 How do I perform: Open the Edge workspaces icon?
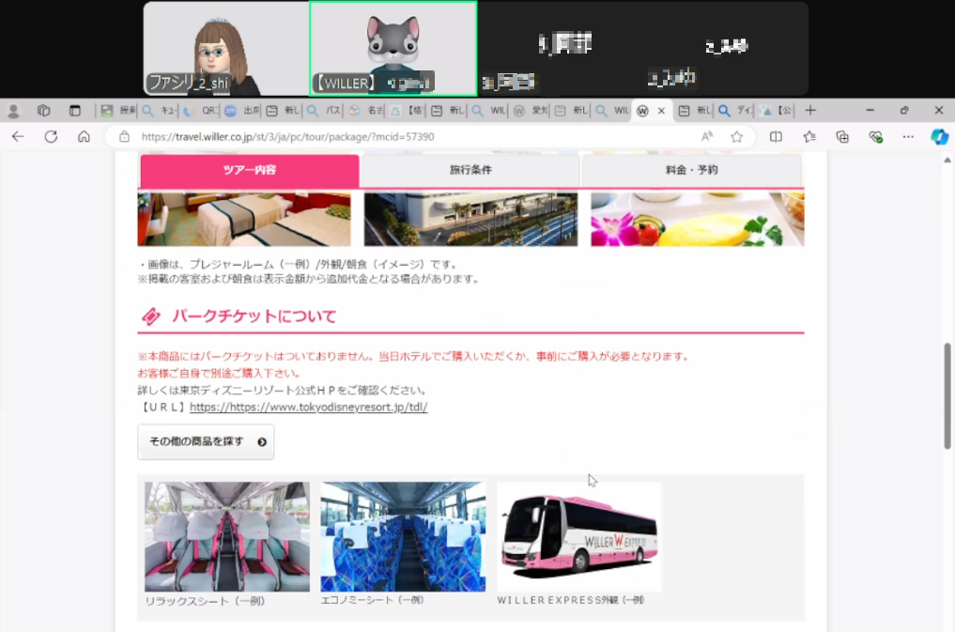pos(43,111)
